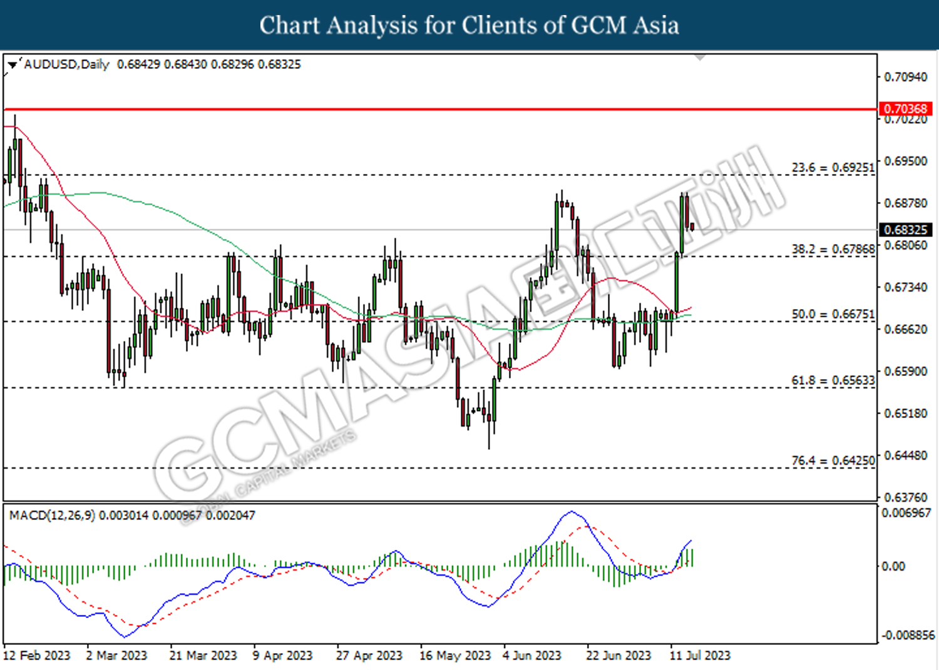Click the 0.64480 price axis value
The height and width of the screenshot is (670, 939).
click(x=905, y=455)
